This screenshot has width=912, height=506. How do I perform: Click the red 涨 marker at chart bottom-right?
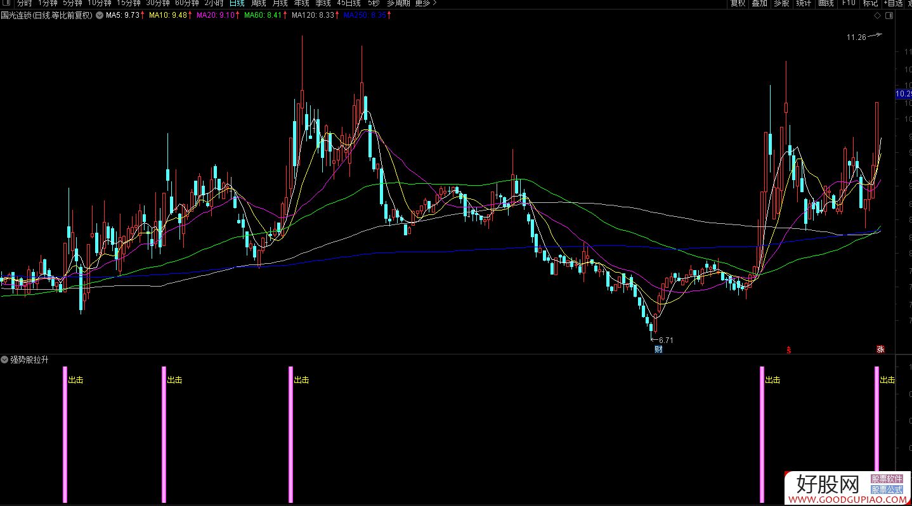[880, 349]
